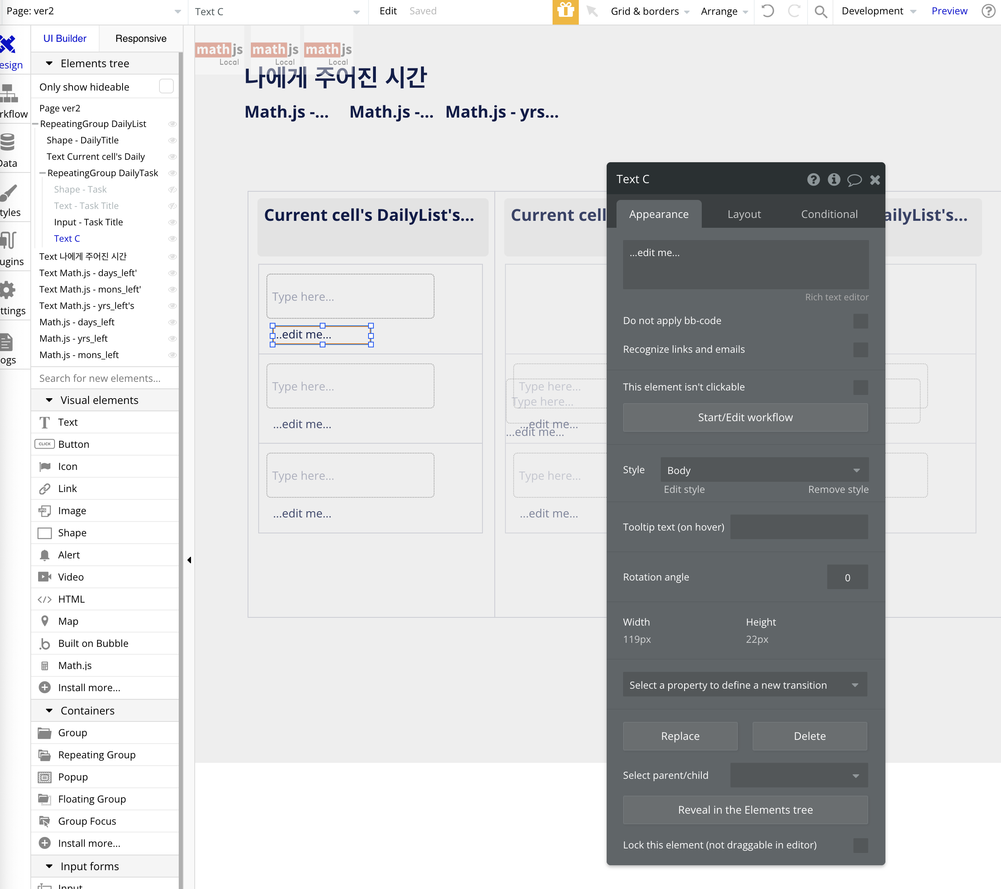Click the undo arrow icon
Screen dimensions: 1001x889
[x=767, y=11]
